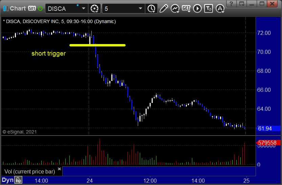Select the yellow short trigger line
The height and width of the screenshot is (185, 282).
97,45
